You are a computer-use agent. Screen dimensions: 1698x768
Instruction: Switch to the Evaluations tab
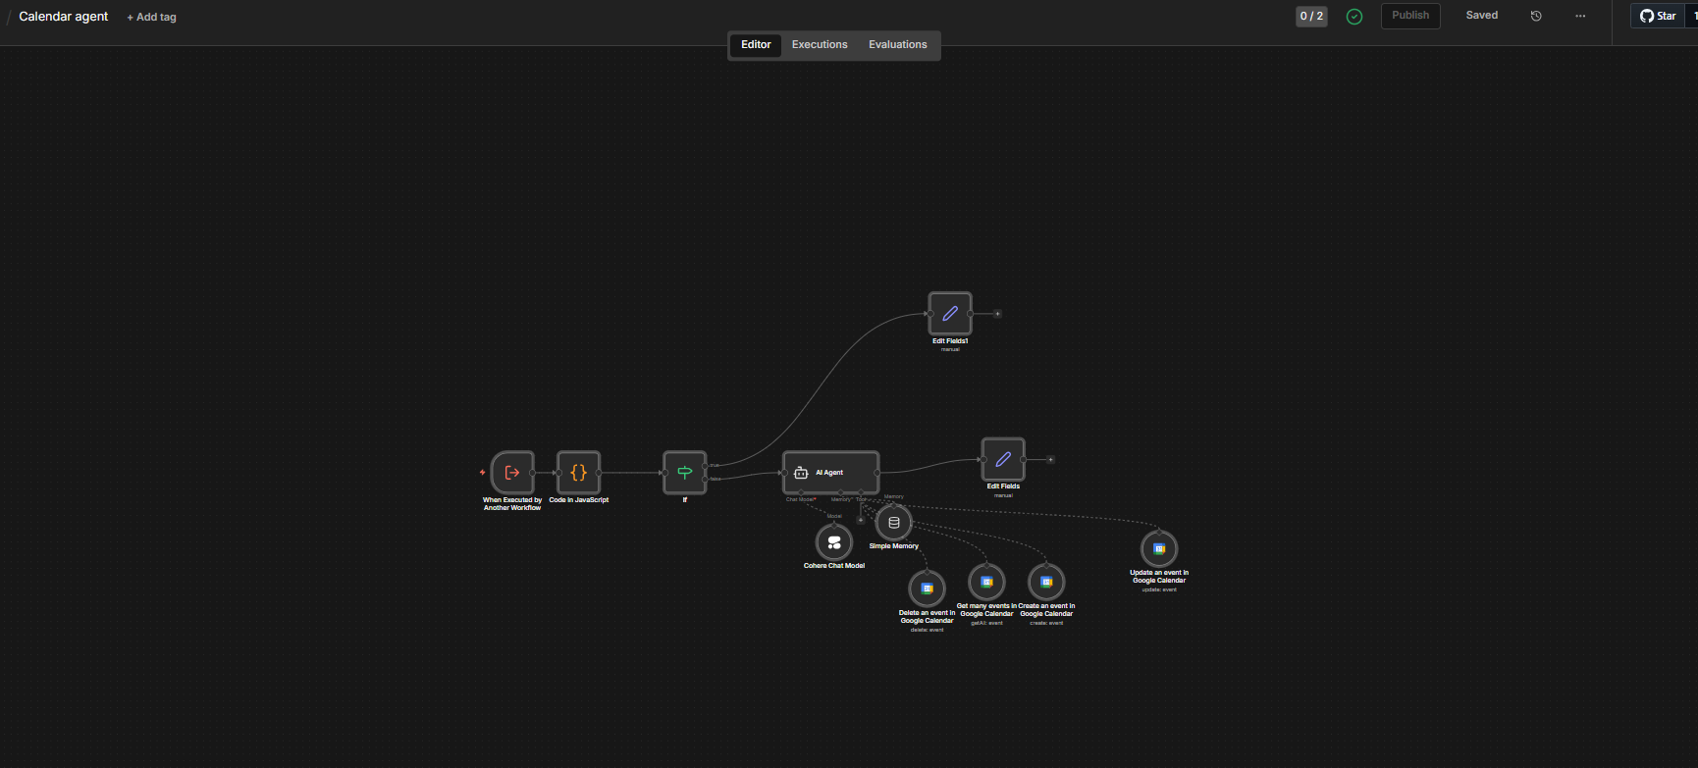897,45
